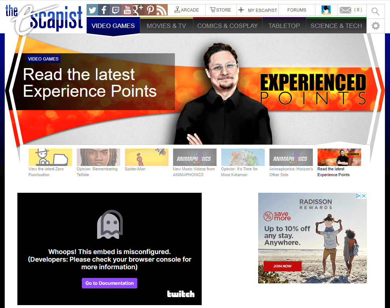Screen dimensions: 390x308
Task: Open the user avatar profile picture
Action: (x=326, y=10)
